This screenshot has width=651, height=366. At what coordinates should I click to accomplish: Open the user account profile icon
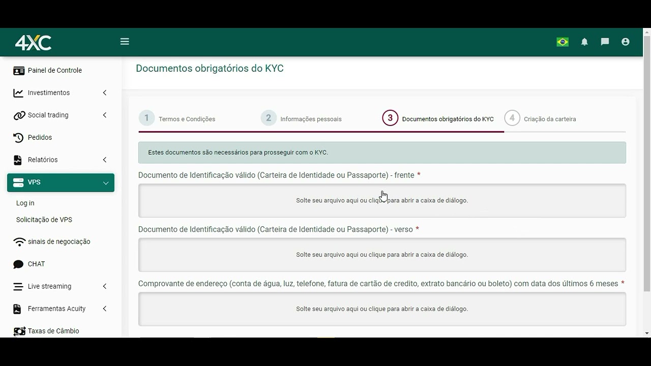[x=626, y=42]
